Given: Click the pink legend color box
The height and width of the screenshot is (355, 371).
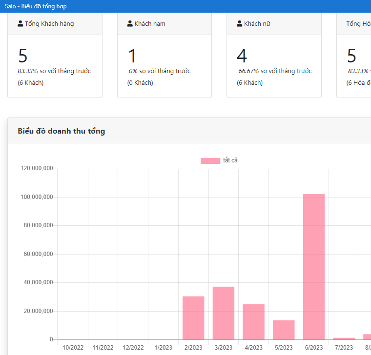Looking at the screenshot, I should (210, 161).
